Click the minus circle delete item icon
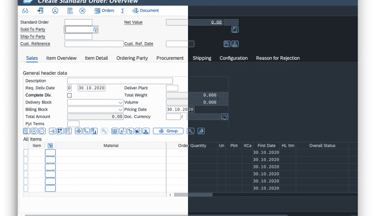Image resolution: width=376 pixels, height=216 pixels. (x=42, y=131)
